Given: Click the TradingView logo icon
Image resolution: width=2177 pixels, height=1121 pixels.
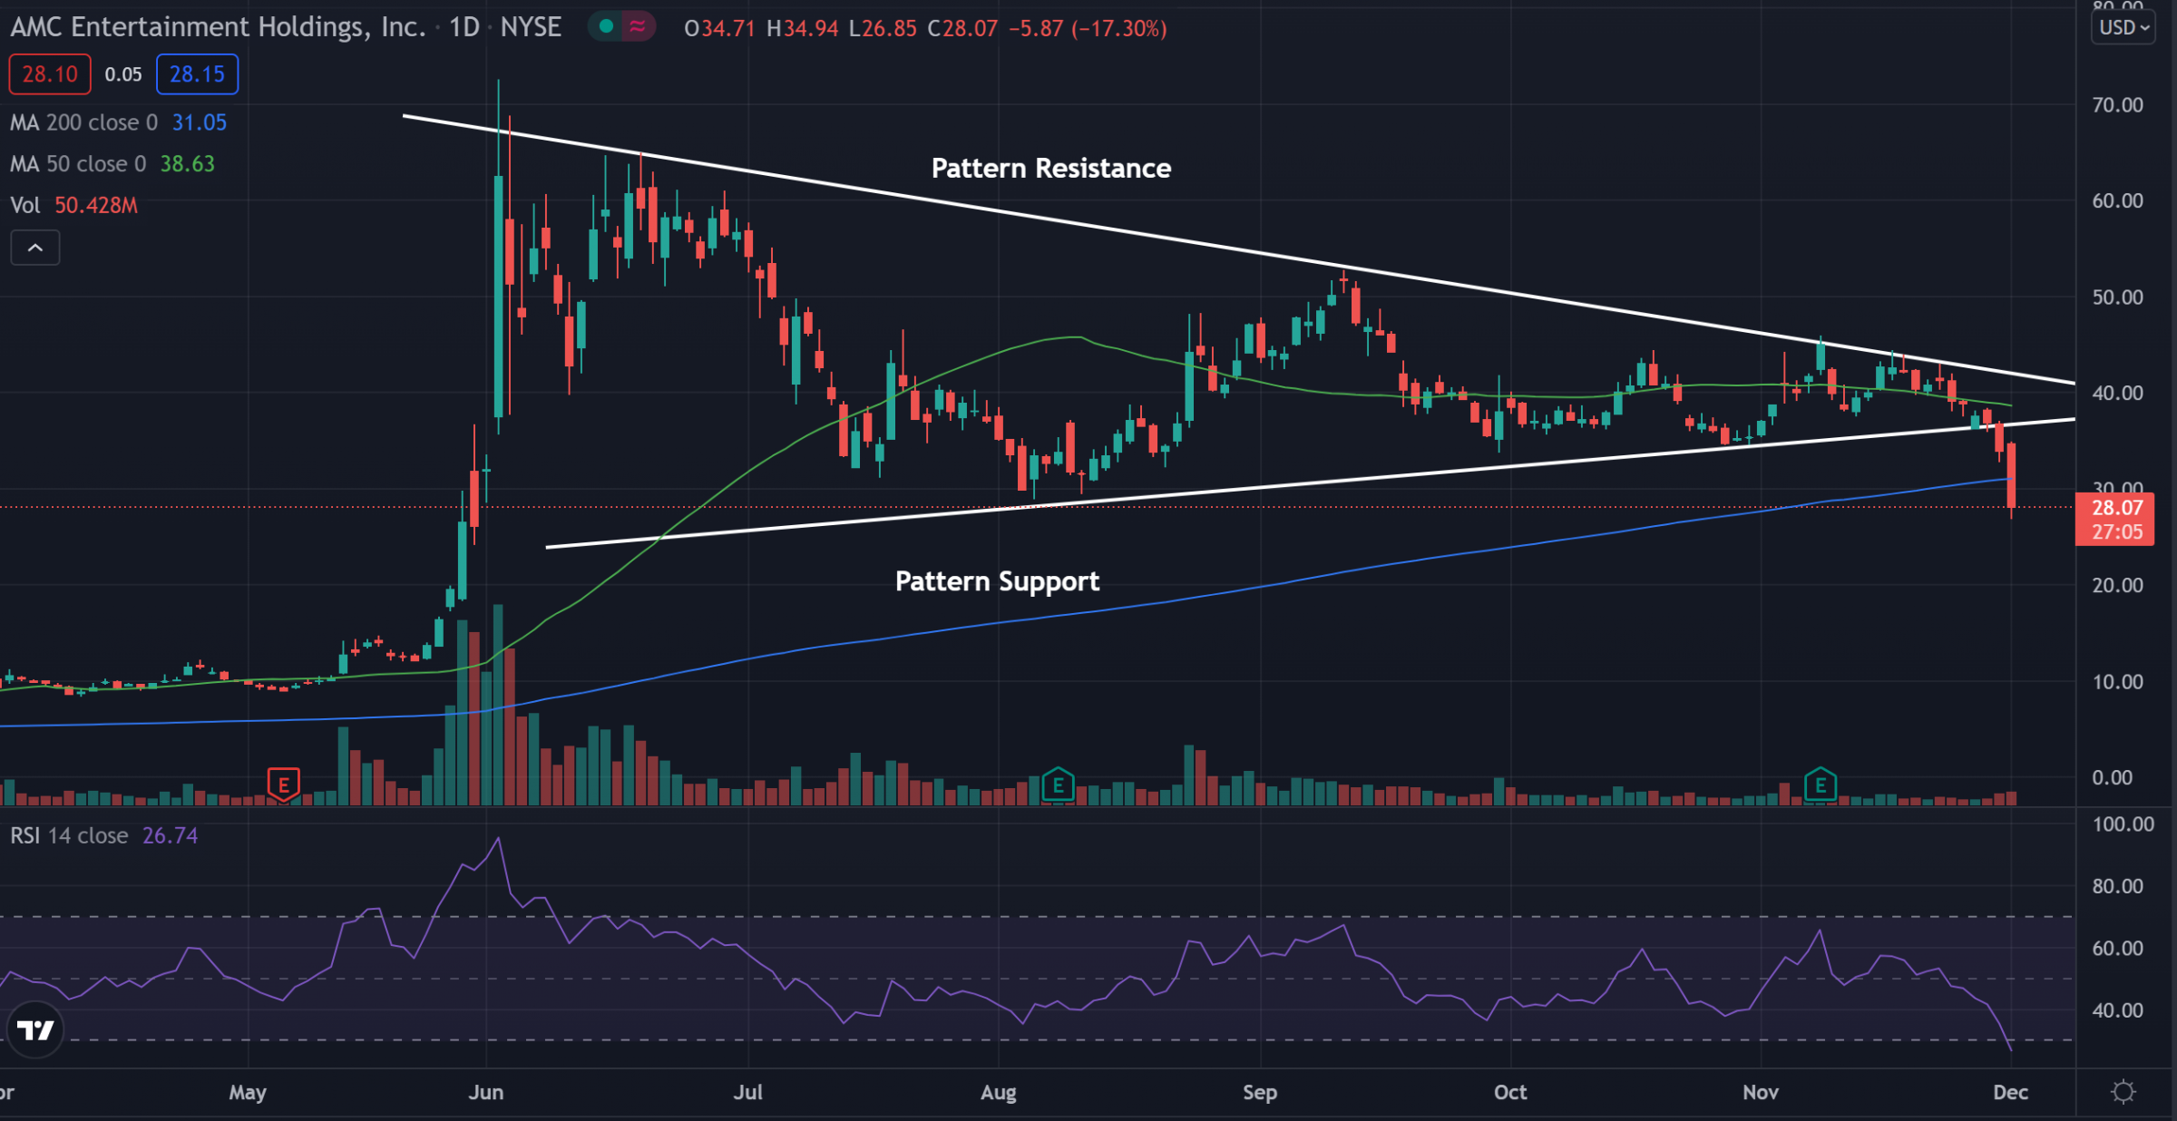Looking at the screenshot, I should coord(35,1030).
